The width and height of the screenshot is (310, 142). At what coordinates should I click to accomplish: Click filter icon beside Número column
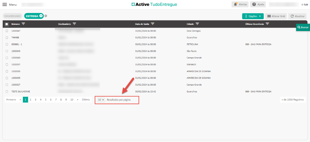pyautogui.click(x=23, y=24)
